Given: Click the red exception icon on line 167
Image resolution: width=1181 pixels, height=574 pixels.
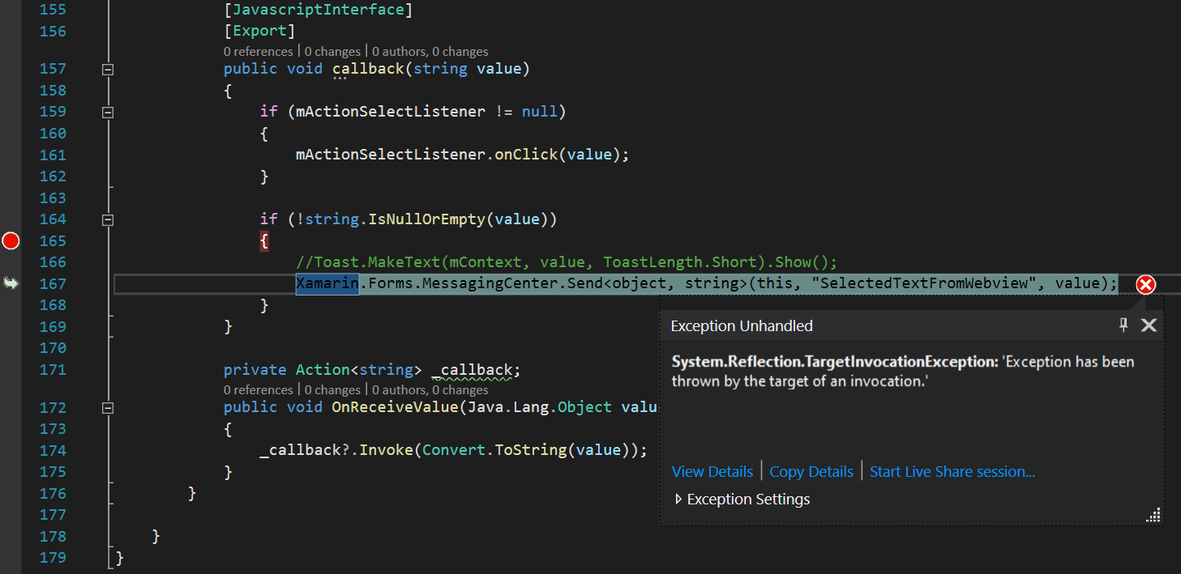Looking at the screenshot, I should point(1145,284).
